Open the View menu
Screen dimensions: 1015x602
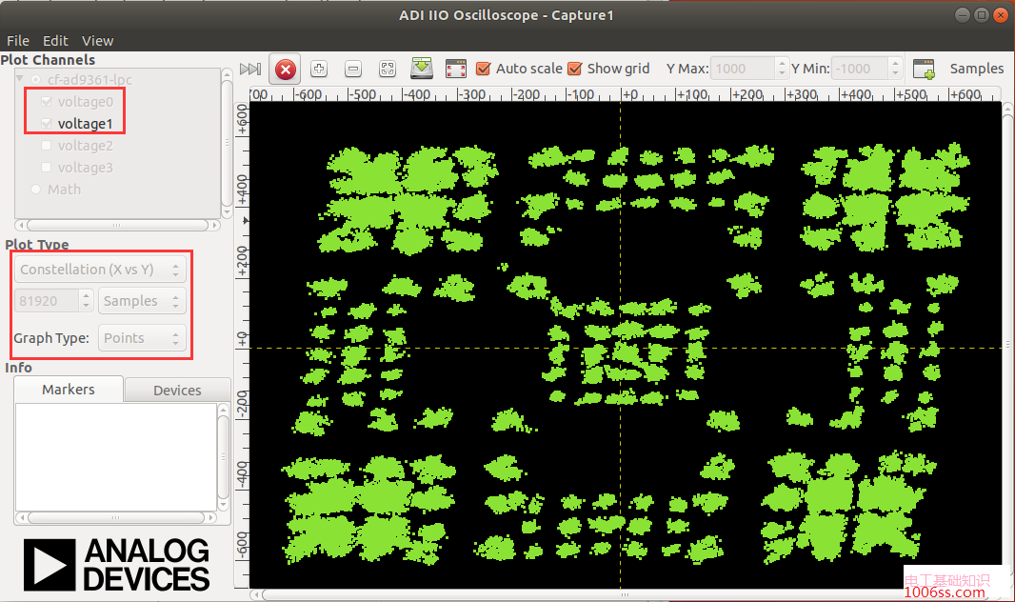click(98, 41)
